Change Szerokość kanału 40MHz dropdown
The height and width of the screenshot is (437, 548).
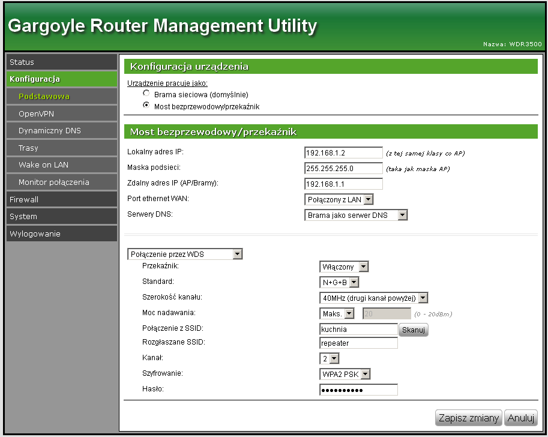[x=374, y=298]
